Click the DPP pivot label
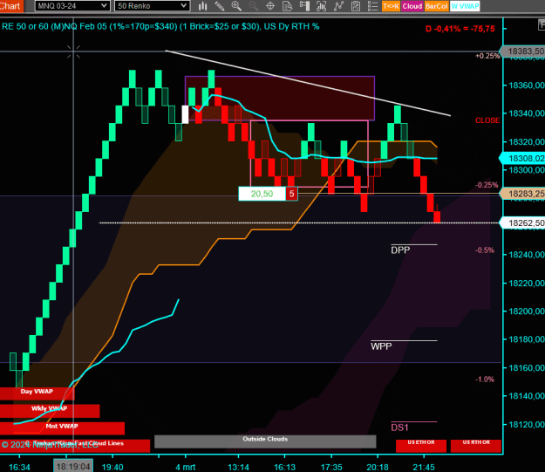This screenshot has width=545, height=472. [400, 250]
